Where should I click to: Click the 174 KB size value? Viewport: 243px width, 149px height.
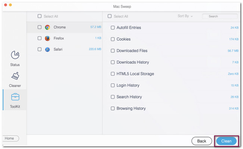click(234, 39)
